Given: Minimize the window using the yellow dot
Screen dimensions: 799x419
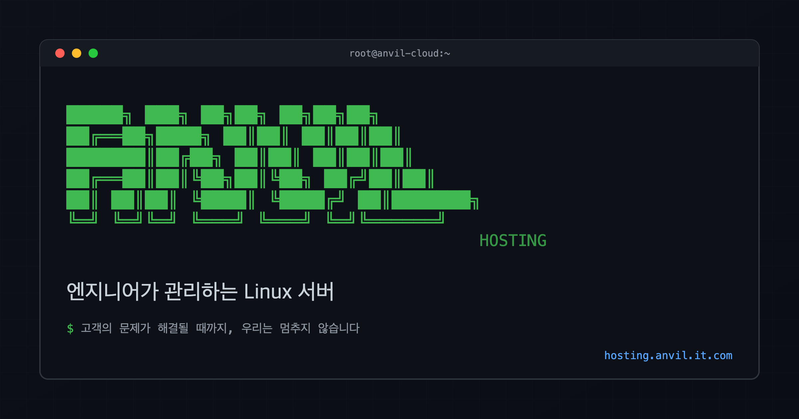Looking at the screenshot, I should point(77,53).
